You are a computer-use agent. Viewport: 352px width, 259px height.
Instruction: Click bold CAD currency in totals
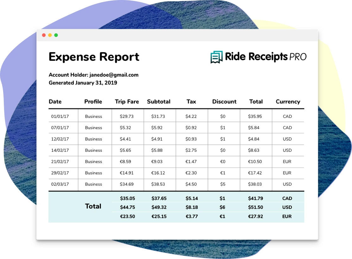287,198
